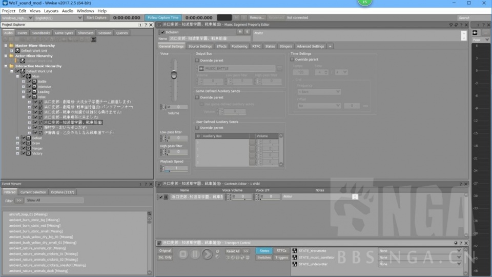This screenshot has height=277, width=492.
Task: Enable Override parent under Time Settings
Action: [x=292, y=60]
